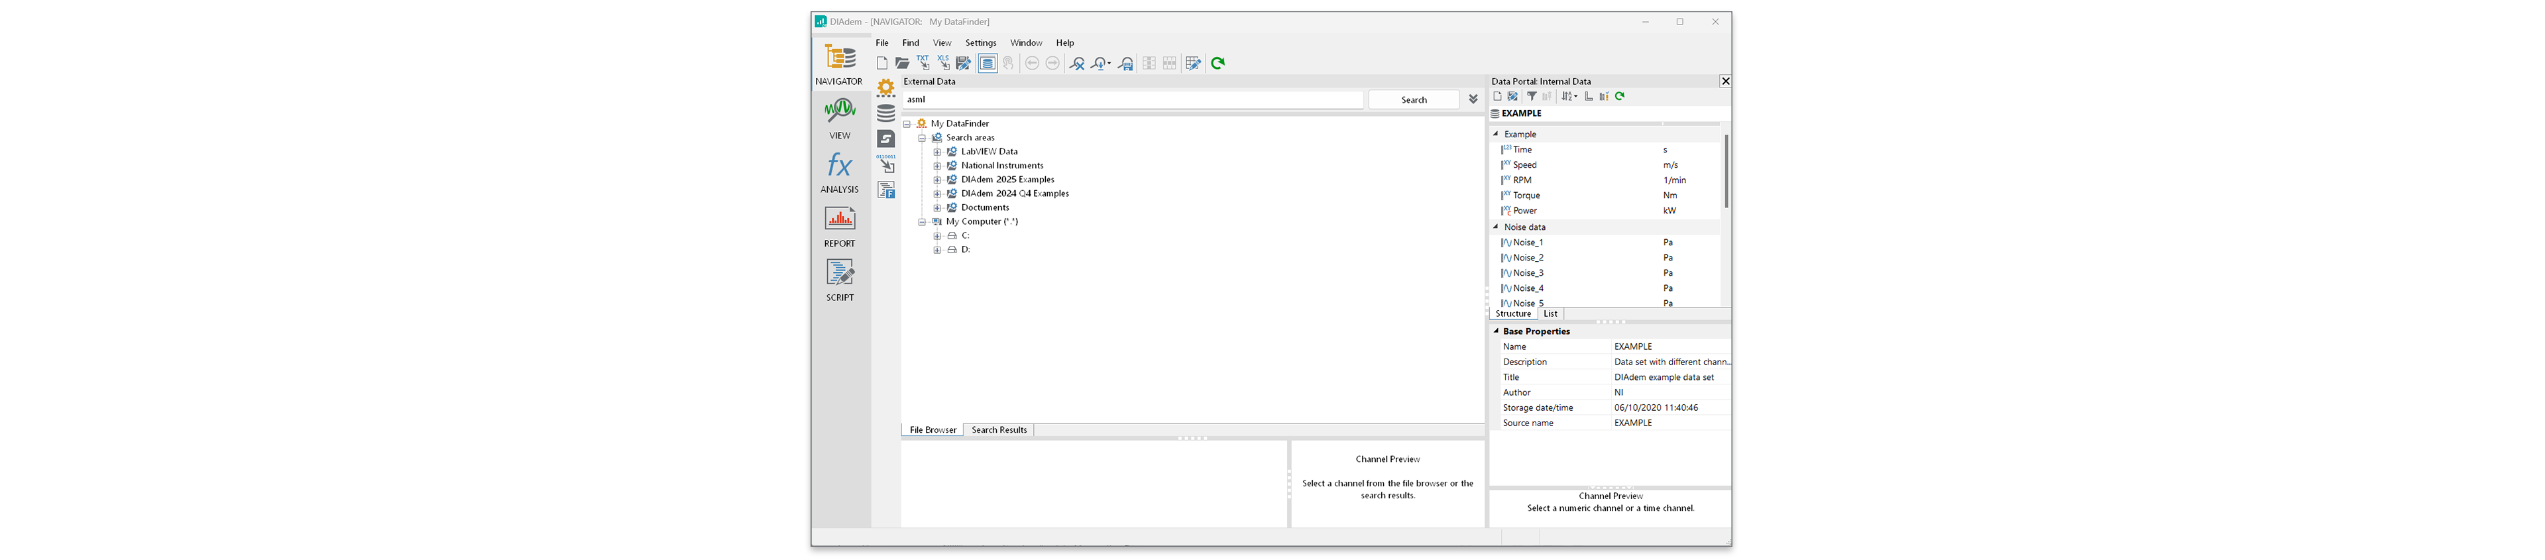Image resolution: width=2545 pixels, height=560 pixels.
Task: Toggle the highlighted Data Portal toolbar icon
Action: pyautogui.click(x=987, y=63)
